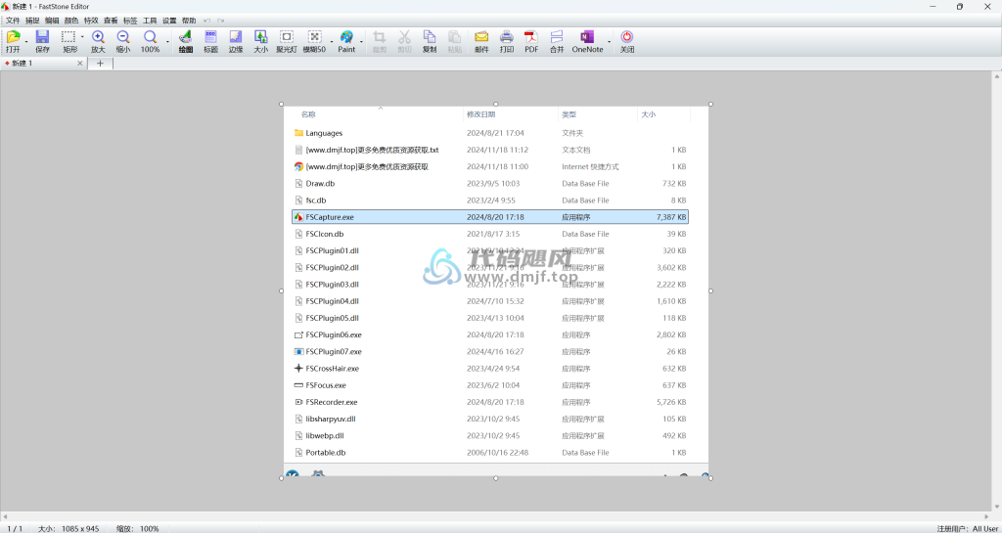This screenshot has height=533, width=1002.
Task: Click the Draw.db file name in the image
Action: pos(320,183)
